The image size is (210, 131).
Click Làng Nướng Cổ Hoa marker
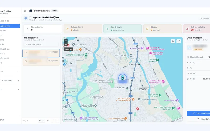tap(126, 119)
